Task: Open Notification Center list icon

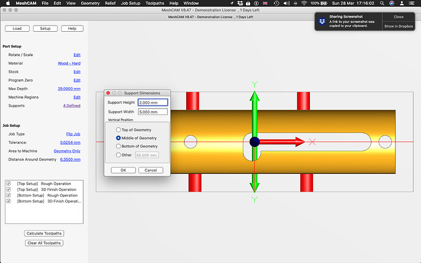Action: point(411,3)
